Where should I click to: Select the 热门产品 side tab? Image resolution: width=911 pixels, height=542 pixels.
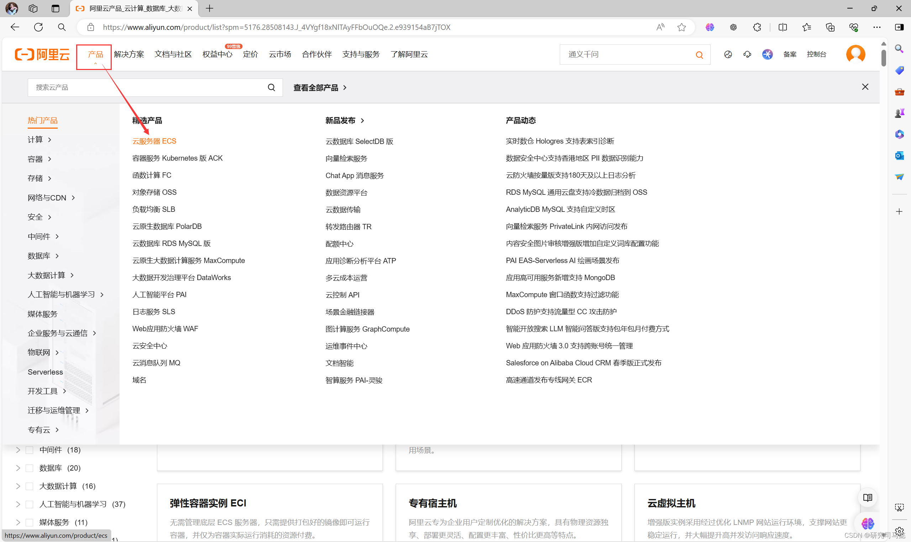click(43, 120)
